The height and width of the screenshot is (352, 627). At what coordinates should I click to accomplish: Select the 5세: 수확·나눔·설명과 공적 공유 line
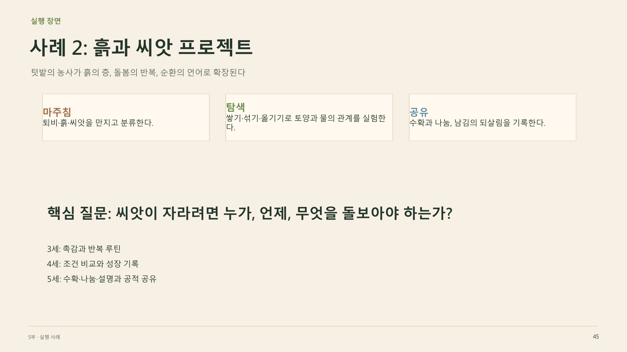[x=102, y=279]
